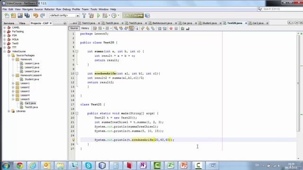
Task: Click the editor vertical scrollbar
Action: click(x=298, y=83)
